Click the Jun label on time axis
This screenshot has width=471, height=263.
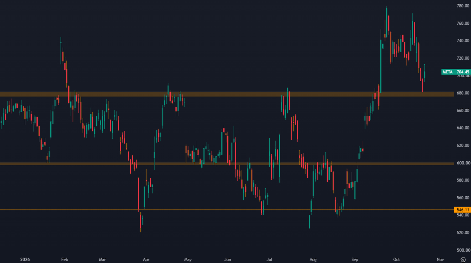click(x=228, y=259)
